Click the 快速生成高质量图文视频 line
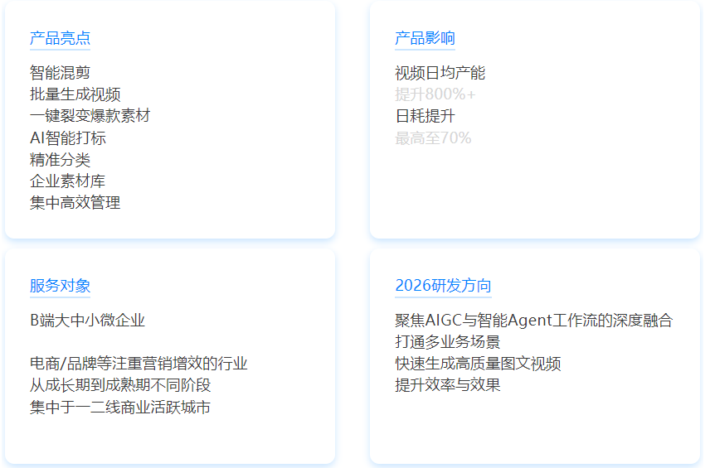Screen dimensions: 705x468 pos(478,364)
